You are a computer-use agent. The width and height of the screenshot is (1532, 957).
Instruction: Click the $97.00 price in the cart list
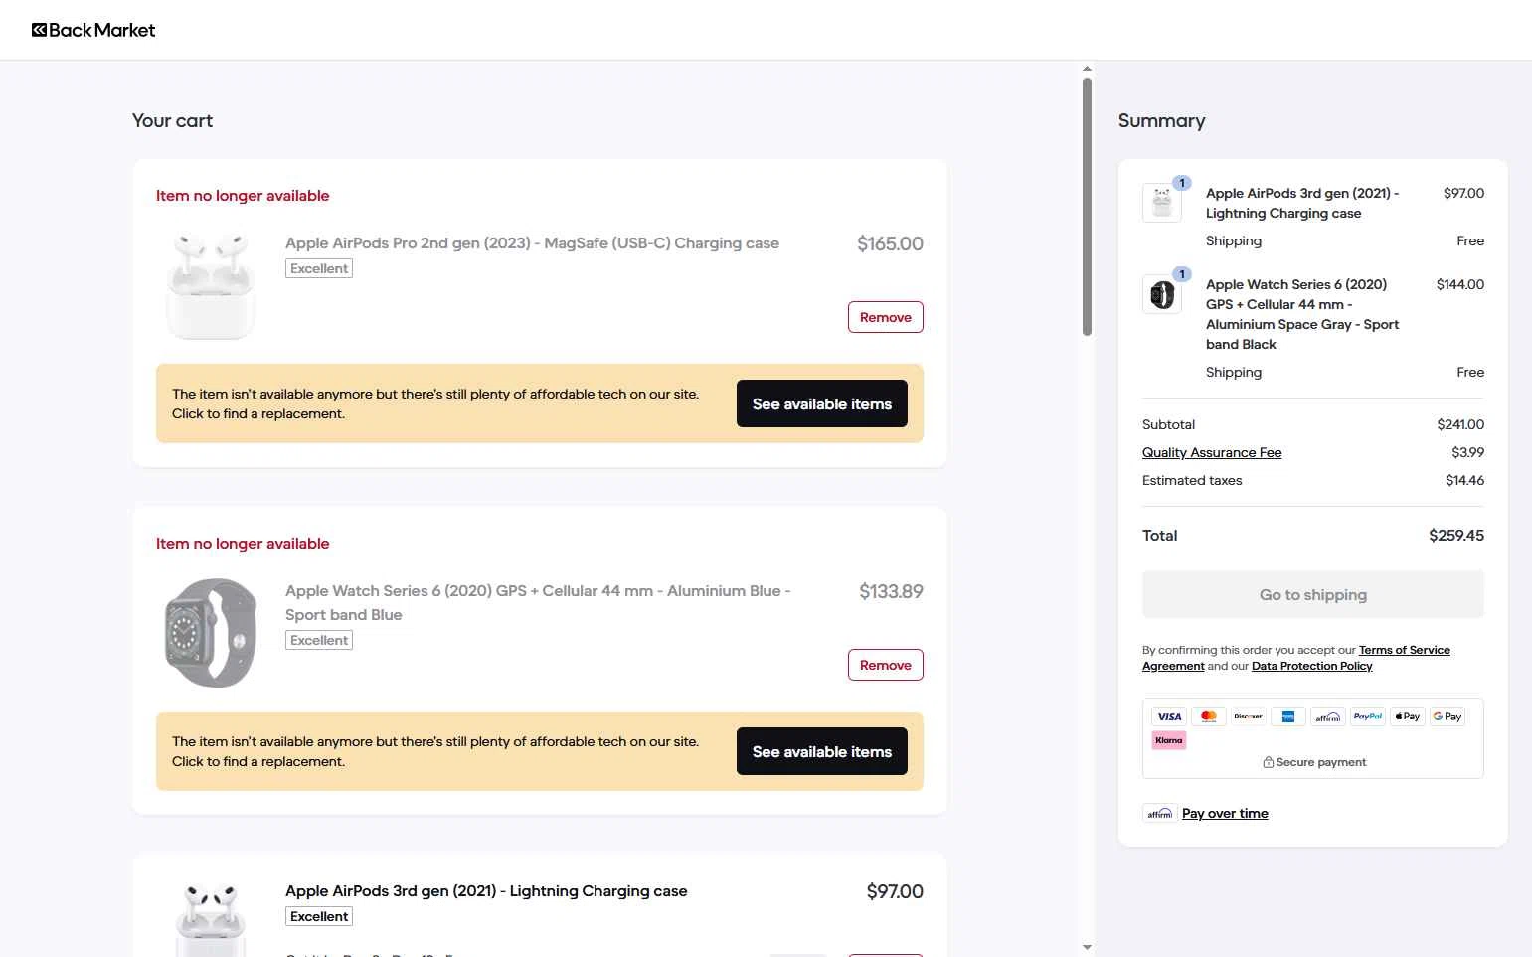coord(895,891)
